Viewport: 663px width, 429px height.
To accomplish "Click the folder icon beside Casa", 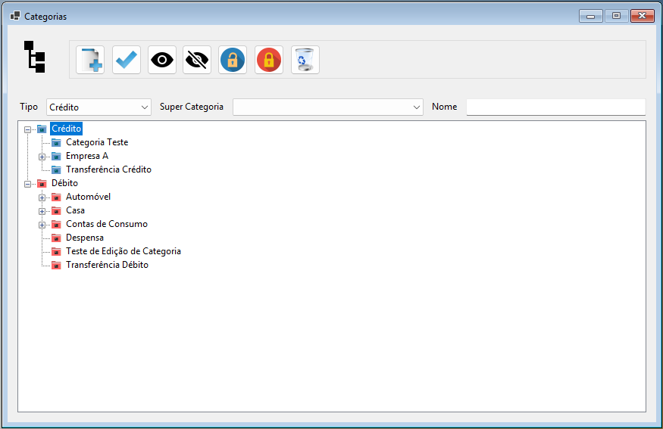I will tap(56, 210).
